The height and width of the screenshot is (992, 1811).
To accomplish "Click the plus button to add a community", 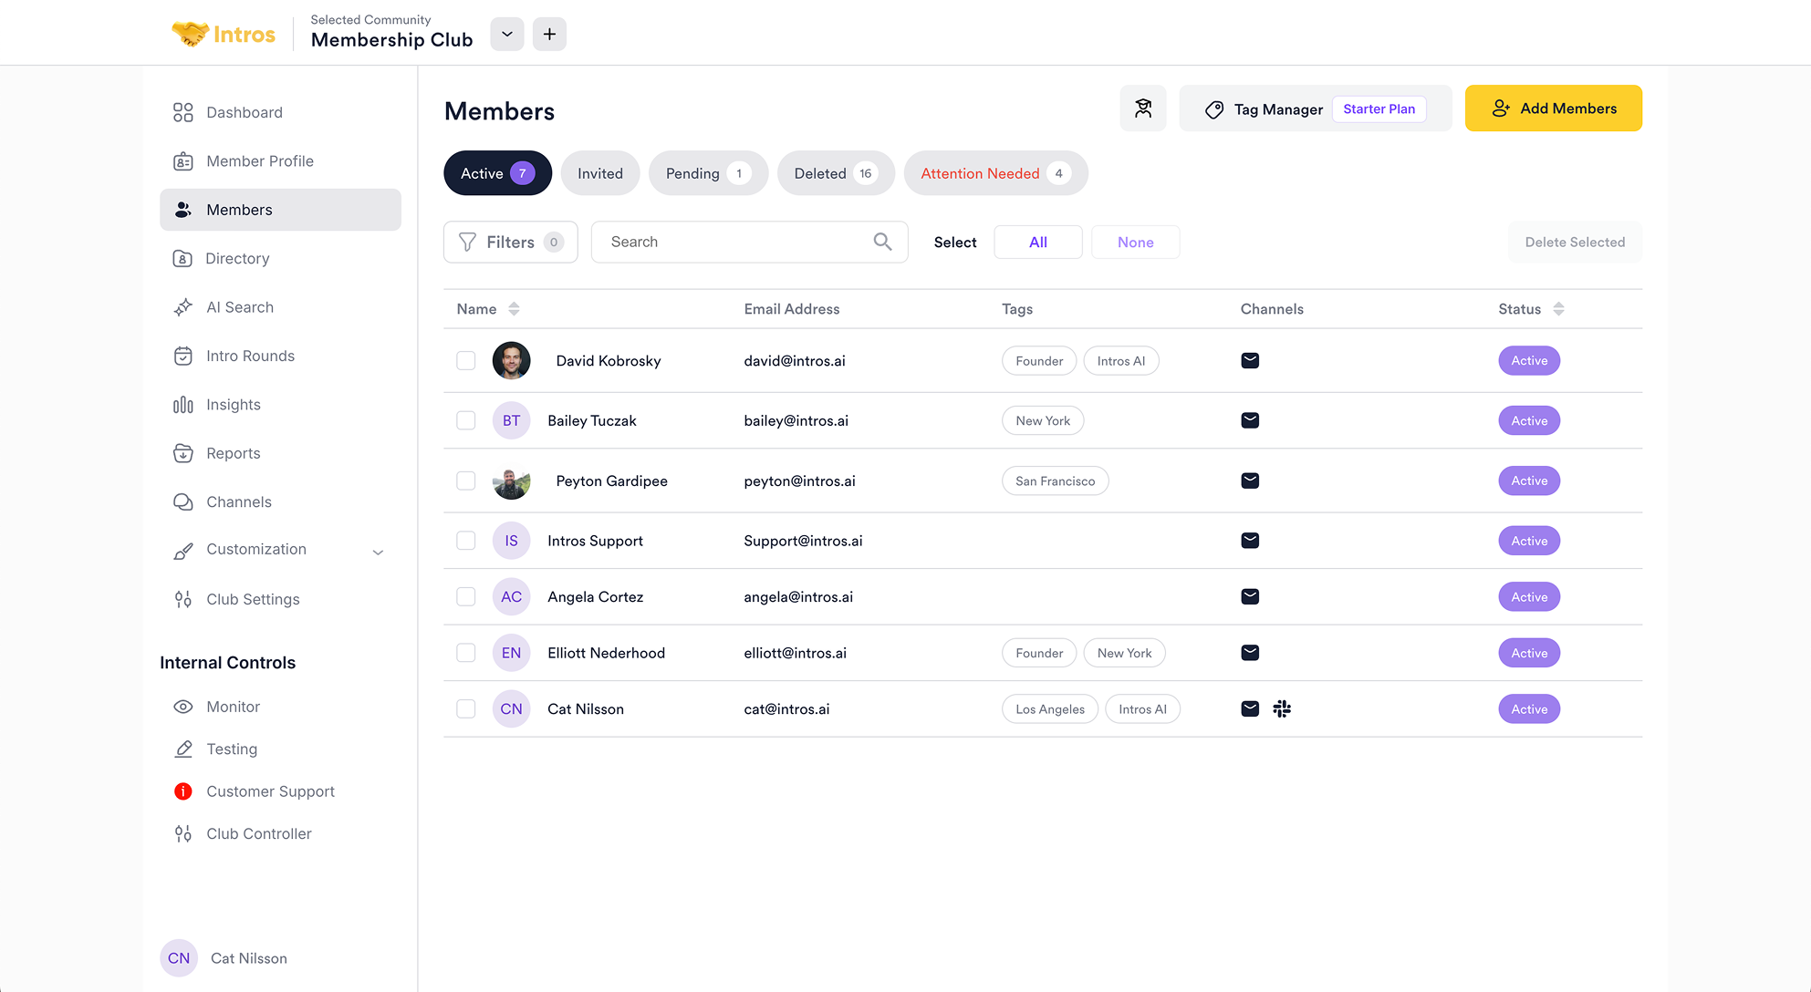I will (549, 35).
